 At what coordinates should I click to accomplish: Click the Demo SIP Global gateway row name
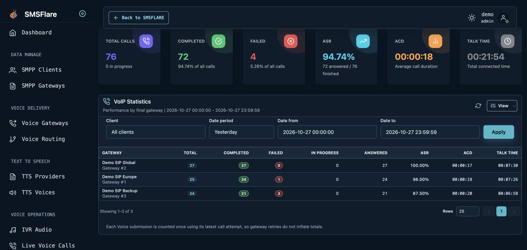point(119,163)
